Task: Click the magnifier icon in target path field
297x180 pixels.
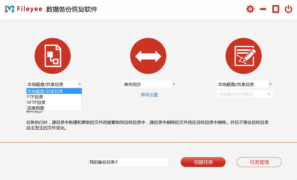Action: (269, 94)
